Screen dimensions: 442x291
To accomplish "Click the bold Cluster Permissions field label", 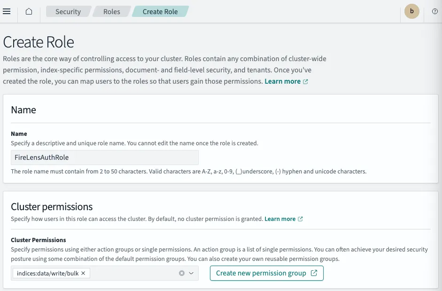I will click(39, 240).
